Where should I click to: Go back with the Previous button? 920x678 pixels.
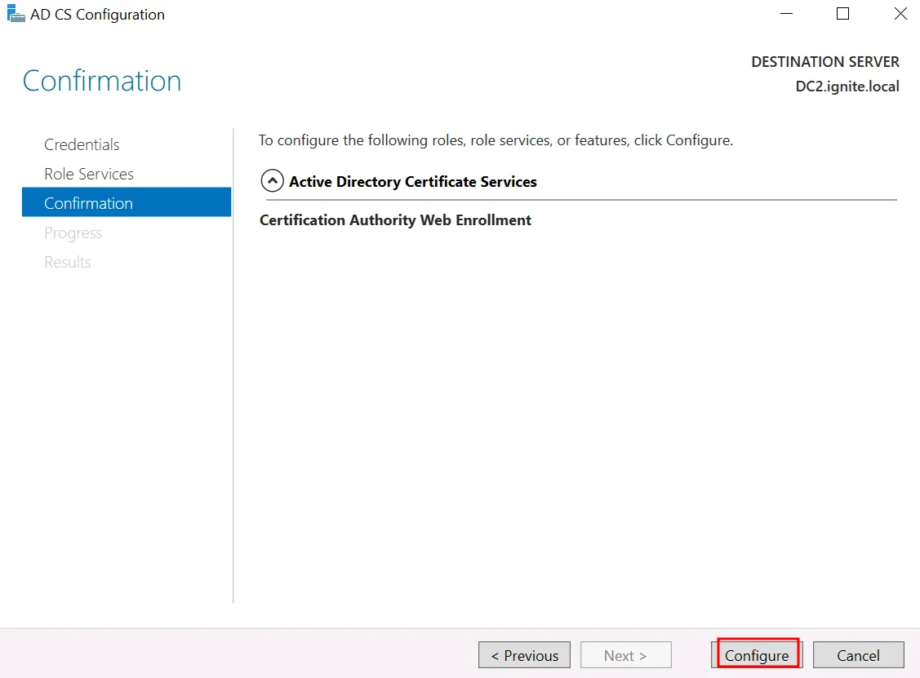click(524, 655)
